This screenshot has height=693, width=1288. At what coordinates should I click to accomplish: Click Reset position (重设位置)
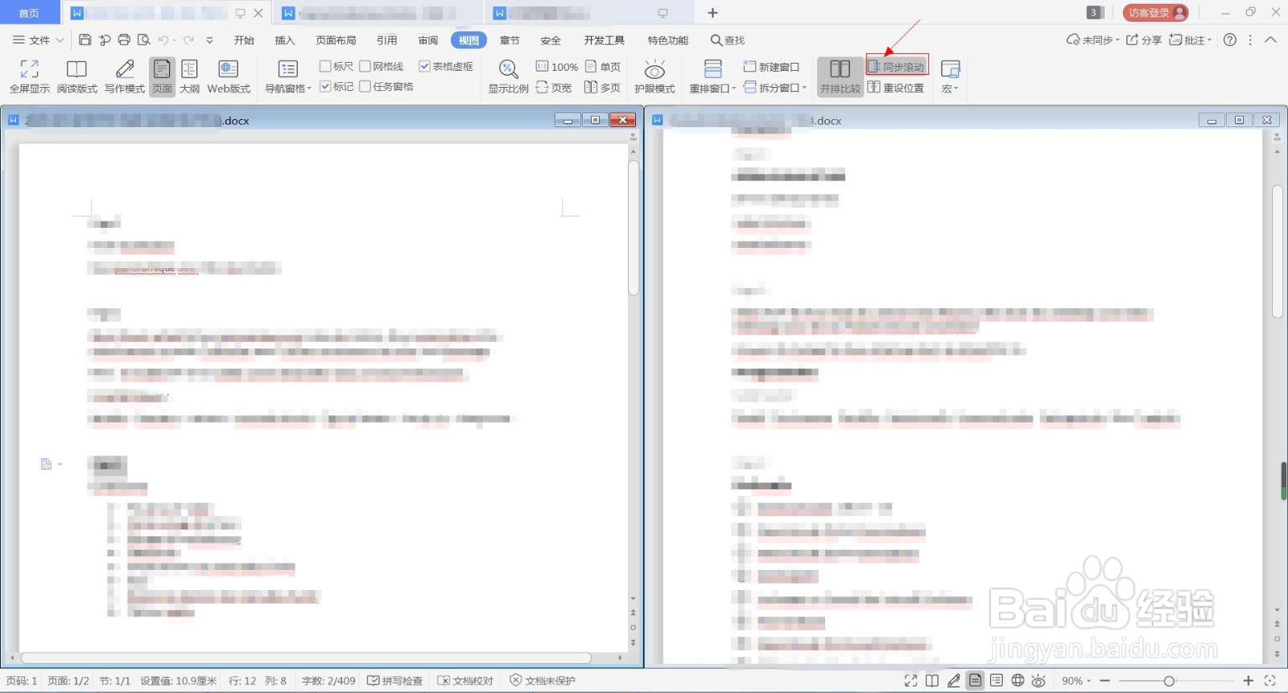[896, 88]
